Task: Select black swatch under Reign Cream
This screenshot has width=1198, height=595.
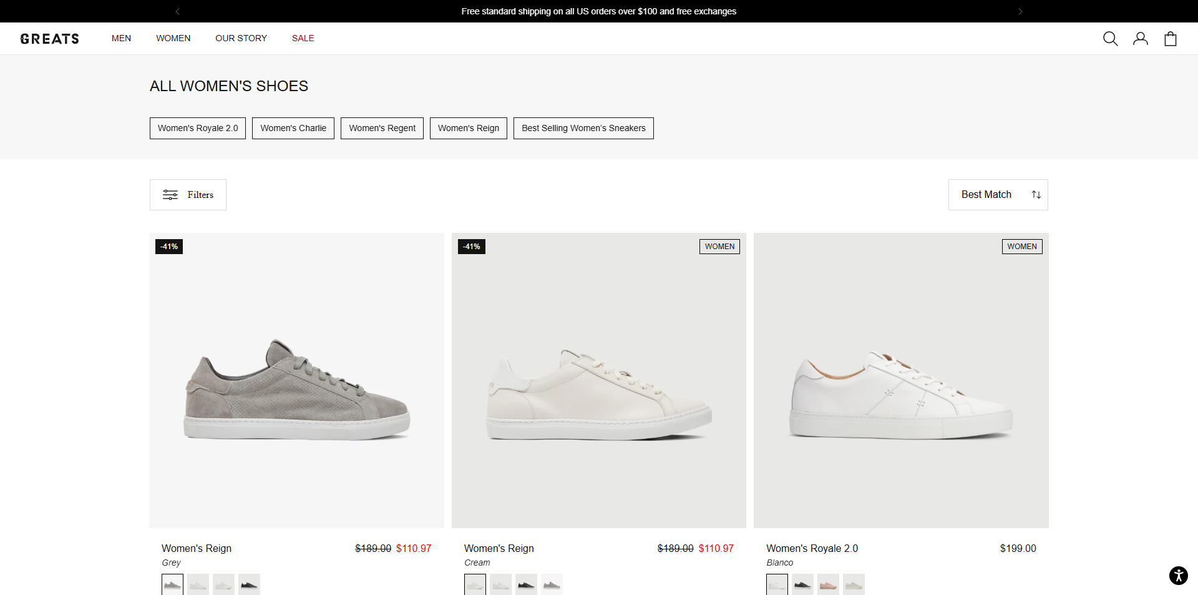Action: coord(526,584)
